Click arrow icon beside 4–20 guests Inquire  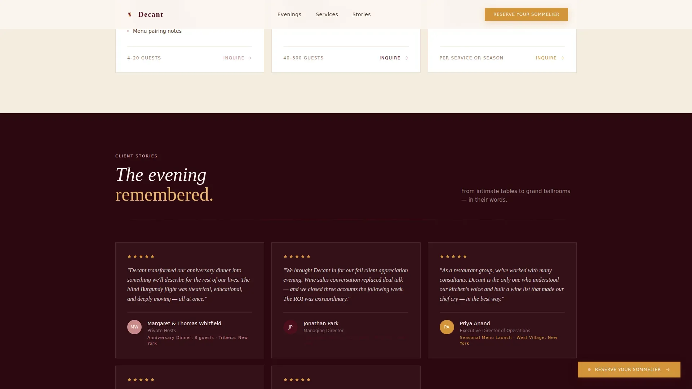[250, 58]
